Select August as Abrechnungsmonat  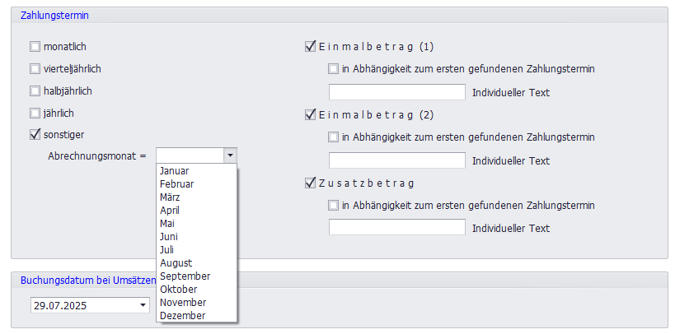(176, 262)
